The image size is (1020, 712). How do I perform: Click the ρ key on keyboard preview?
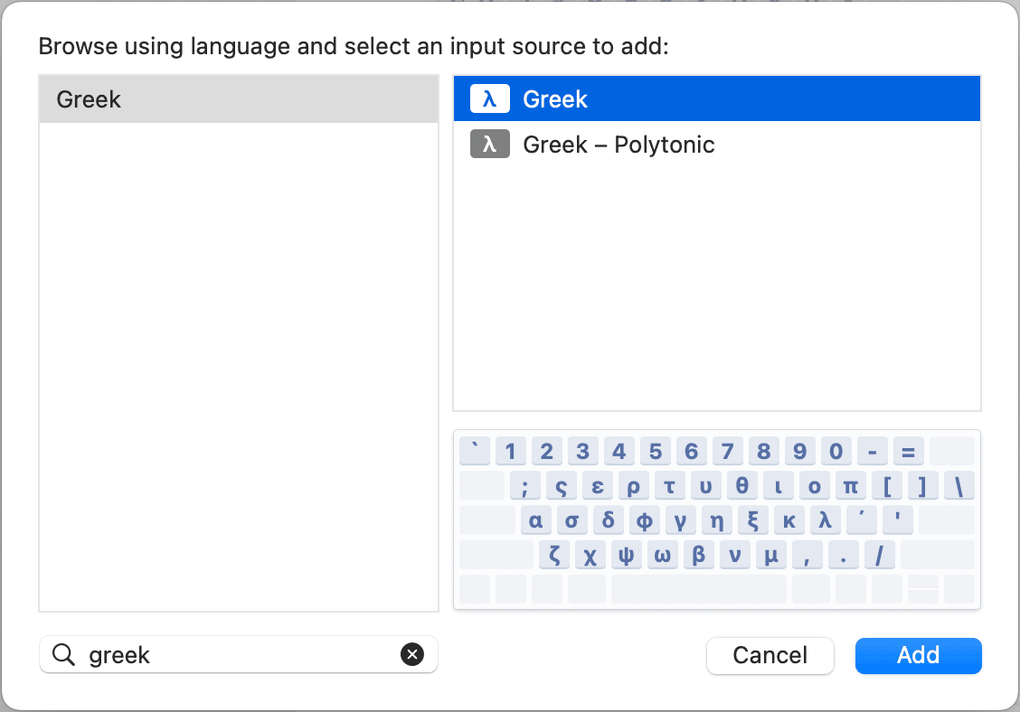click(x=634, y=486)
